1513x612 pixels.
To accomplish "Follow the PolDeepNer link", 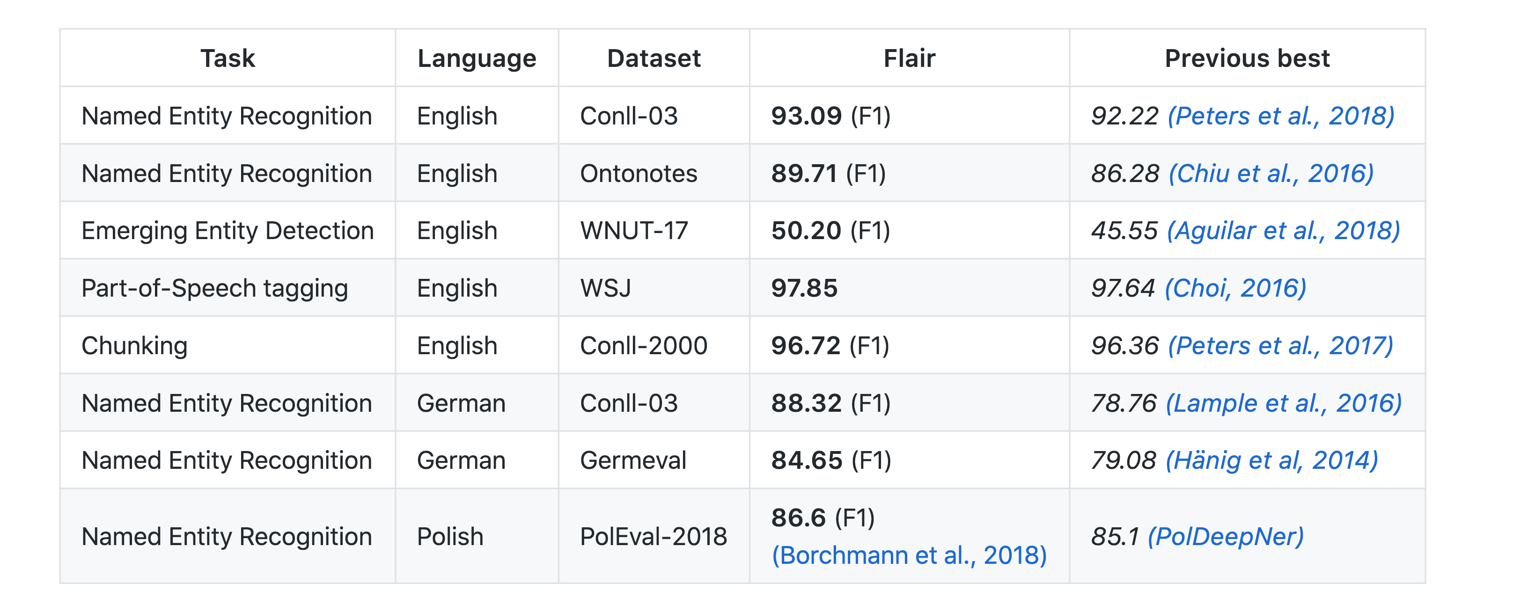I will 1225,536.
